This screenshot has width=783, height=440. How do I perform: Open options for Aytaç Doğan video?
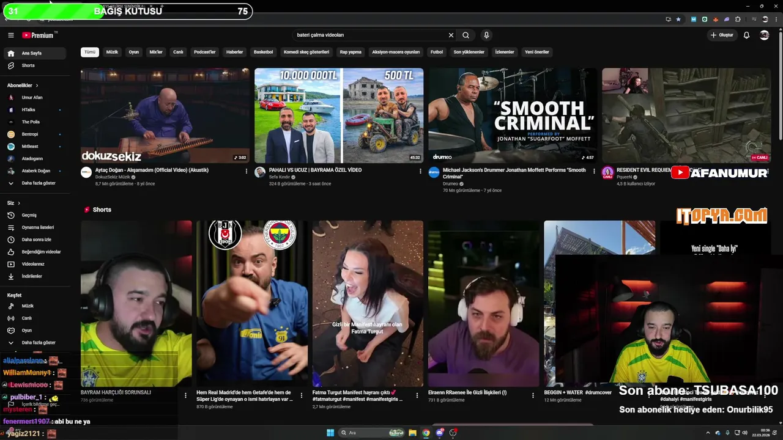(247, 171)
